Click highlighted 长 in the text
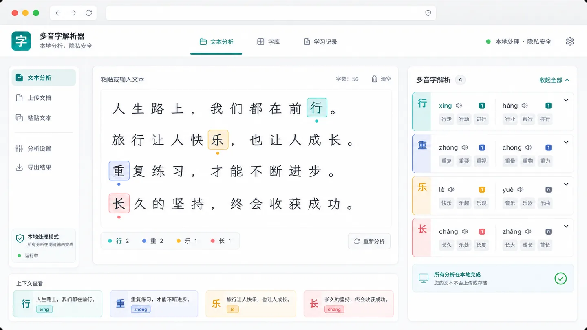Viewport: 587px width, 330px height. pos(119,203)
